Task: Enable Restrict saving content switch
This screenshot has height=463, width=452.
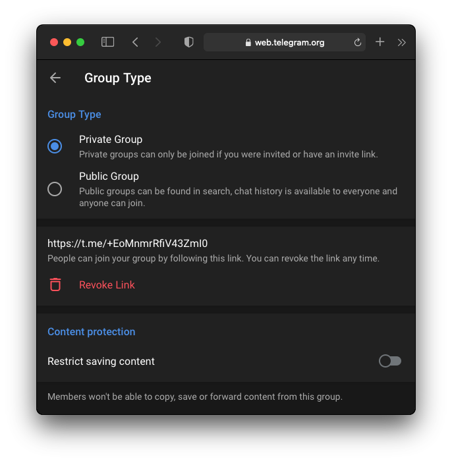Action: pyautogui.click(x=390, y=361)
